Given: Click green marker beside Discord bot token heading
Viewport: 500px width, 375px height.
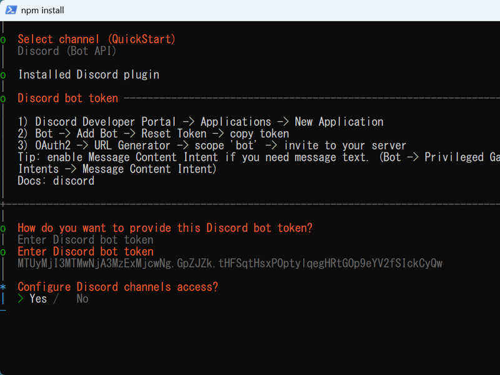Looking at the screenshot, I should 3,99.
